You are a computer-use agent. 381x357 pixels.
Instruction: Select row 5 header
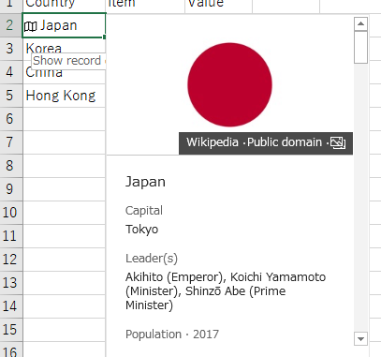pyautogui.click(x=11, y=96)
